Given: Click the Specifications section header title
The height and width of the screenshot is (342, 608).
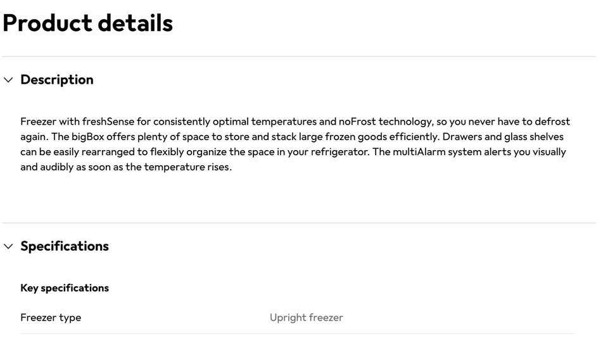Looking at the screenshot, I should click(x=65, y=246).
